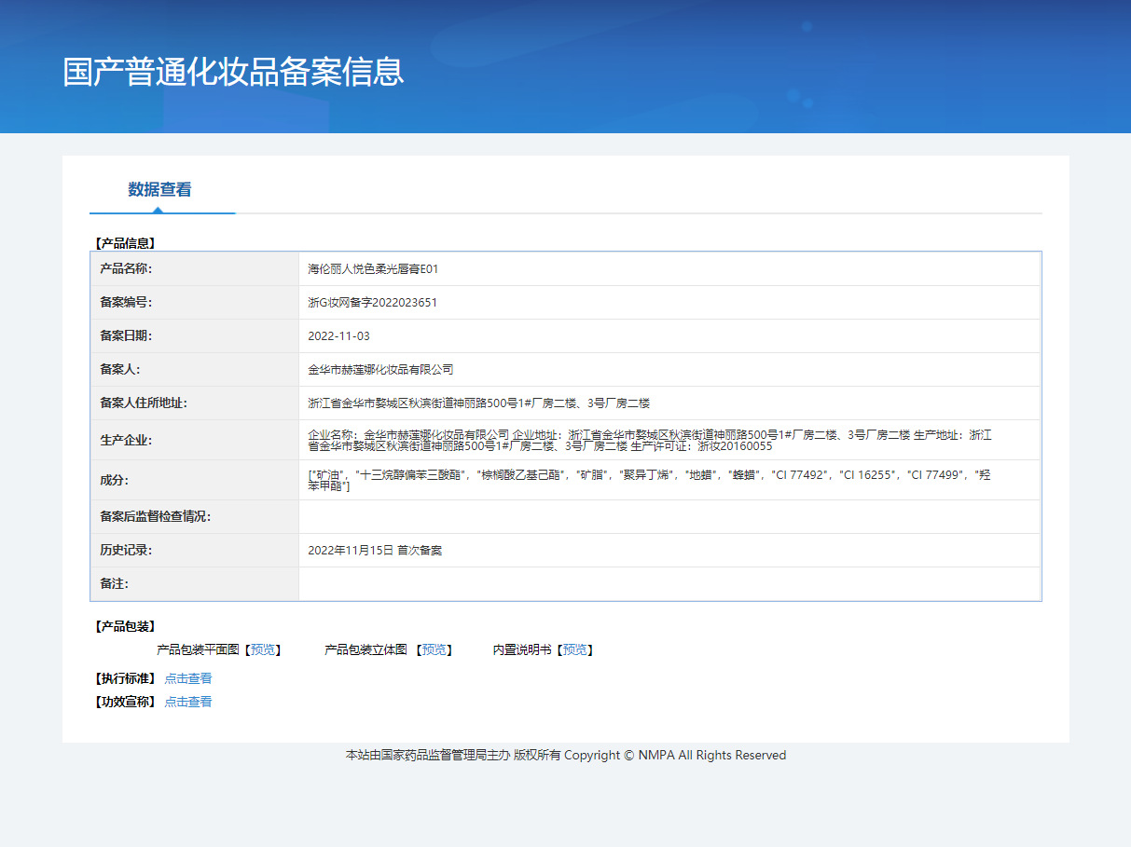The image size is (1131, 847).
Task: Open the 数据查看 tab
Action: (159, 189)
